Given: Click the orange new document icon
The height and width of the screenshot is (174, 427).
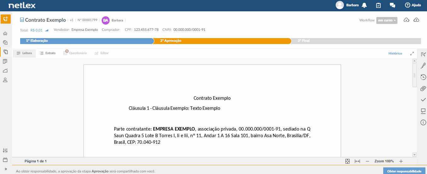Looking at the screenshot, I should tap(5, 19).
